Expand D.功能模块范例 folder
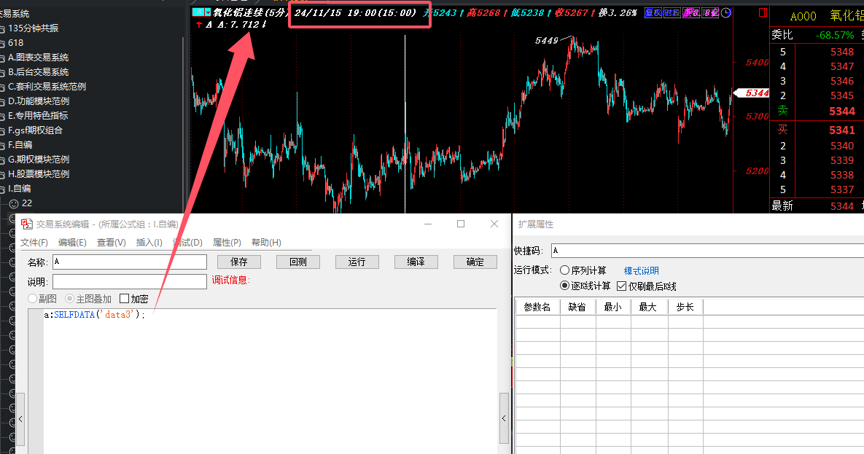The width and height of the screenshot is (864, 454). click(39, 101)
